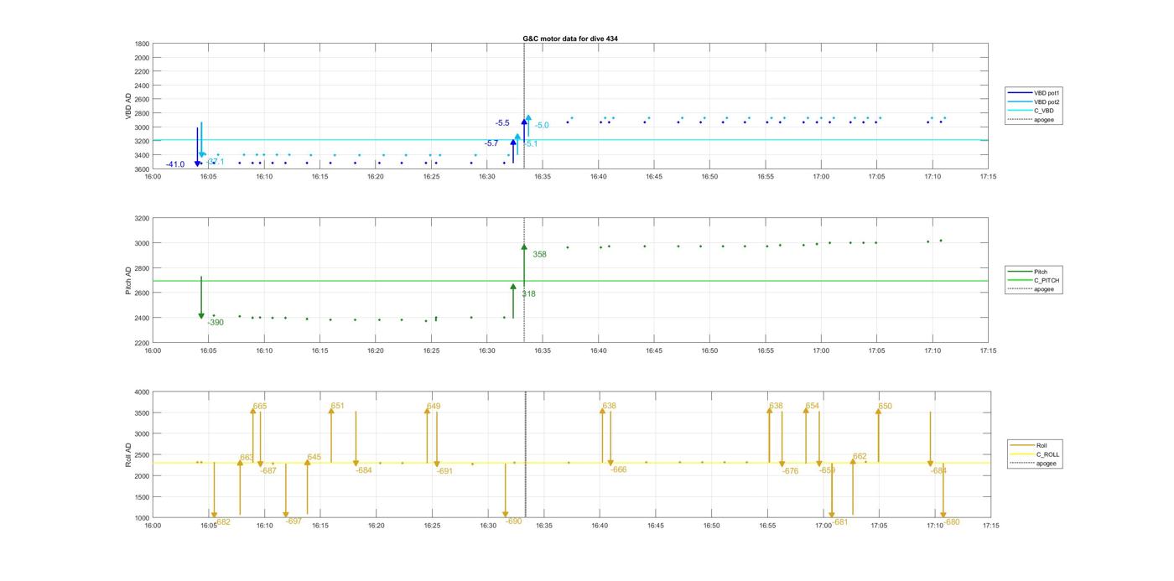Click the apogee dotted line in Roll plot
Screen dimensions: 1174x581
(x=526, y=454)
